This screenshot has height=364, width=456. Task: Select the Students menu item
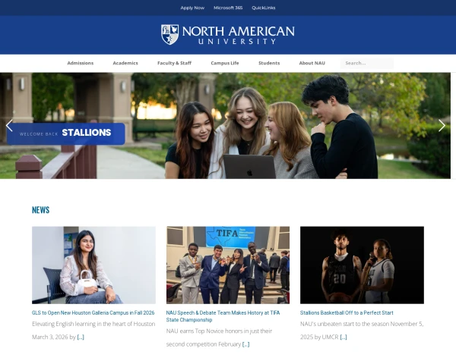point(269,63)
